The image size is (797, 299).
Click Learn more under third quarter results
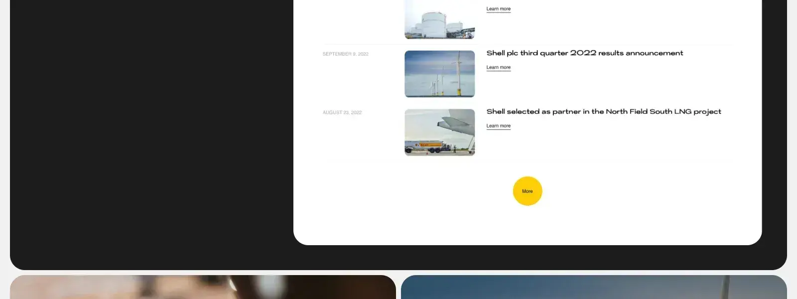click(499, 67)
